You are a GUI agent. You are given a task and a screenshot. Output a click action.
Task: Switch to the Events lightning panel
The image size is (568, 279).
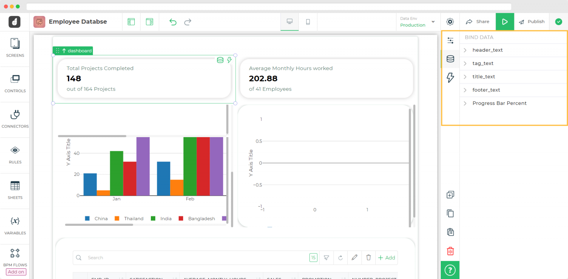(x=450, y=78)
